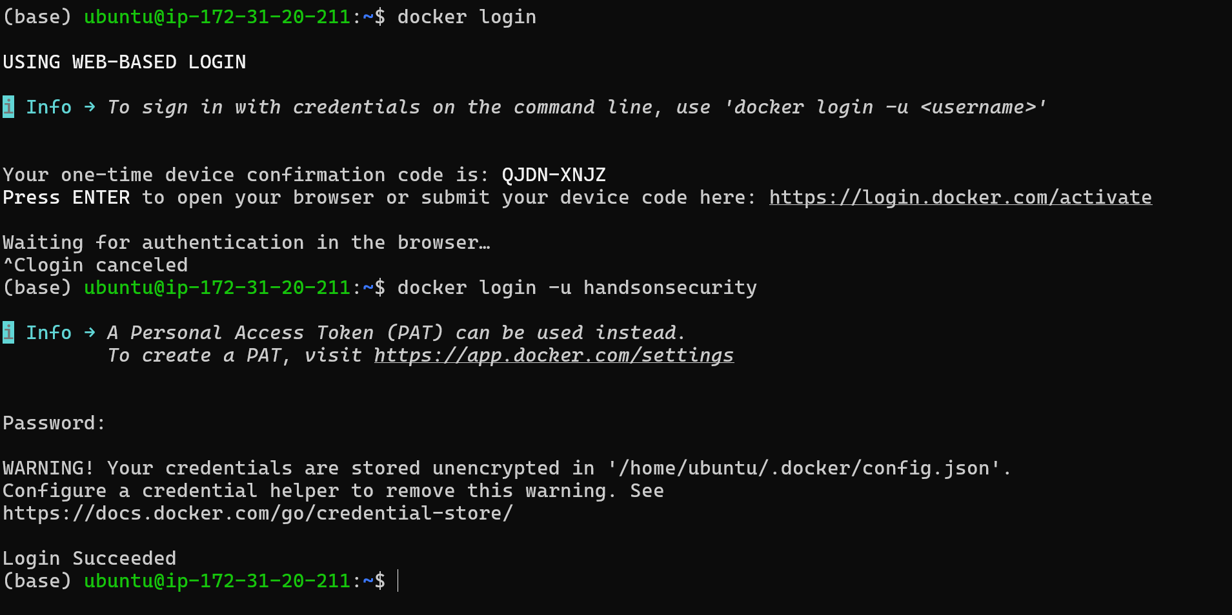Open the app.docker.com/settings link
Viewport: 1232px width, 615px height.
554,356
